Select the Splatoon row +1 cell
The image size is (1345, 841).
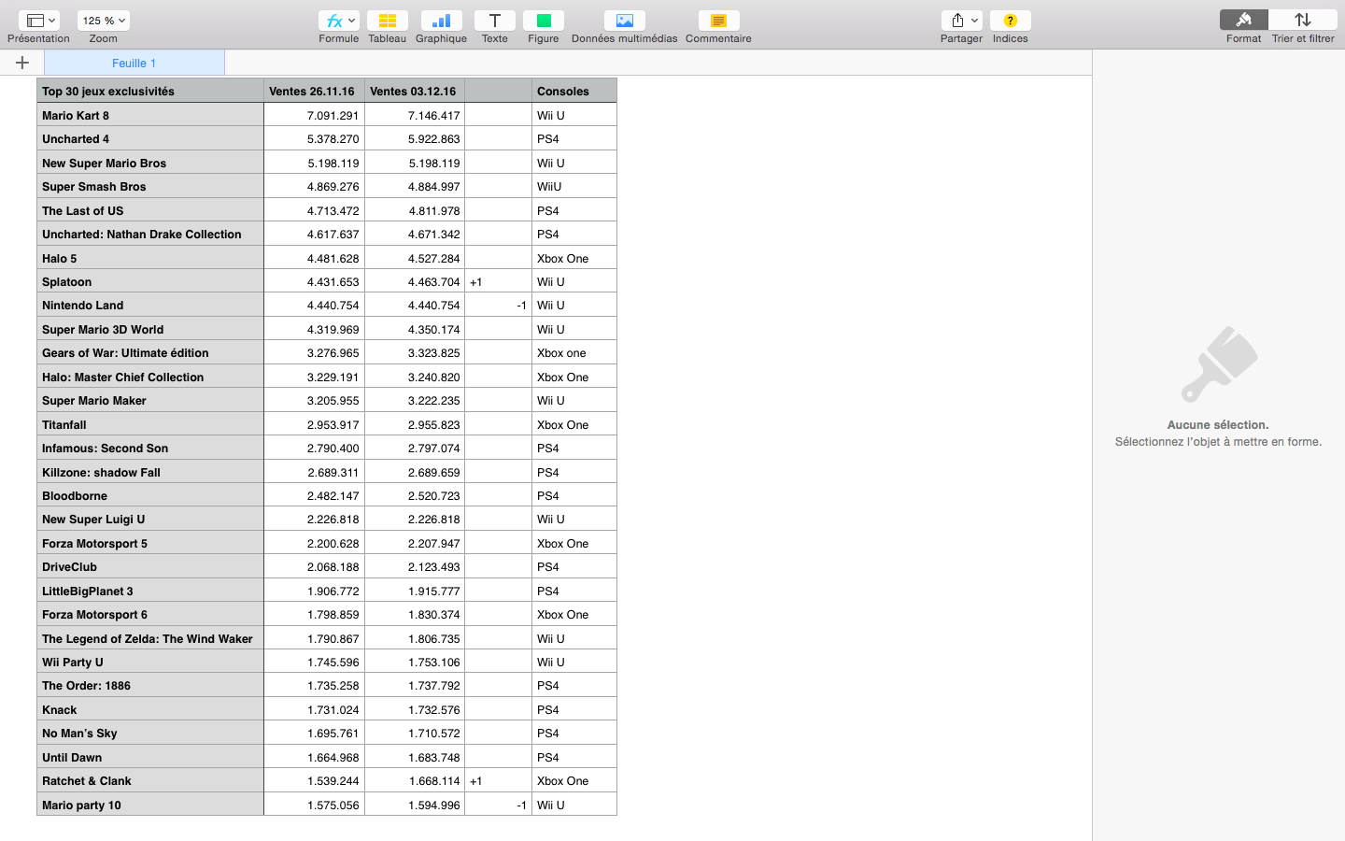pyautogui.click(x=498, y=281)
